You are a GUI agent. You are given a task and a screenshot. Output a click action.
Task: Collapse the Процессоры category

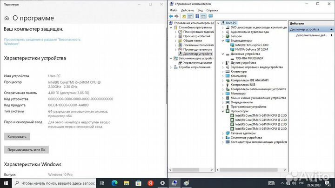click(x=223, y=111)
